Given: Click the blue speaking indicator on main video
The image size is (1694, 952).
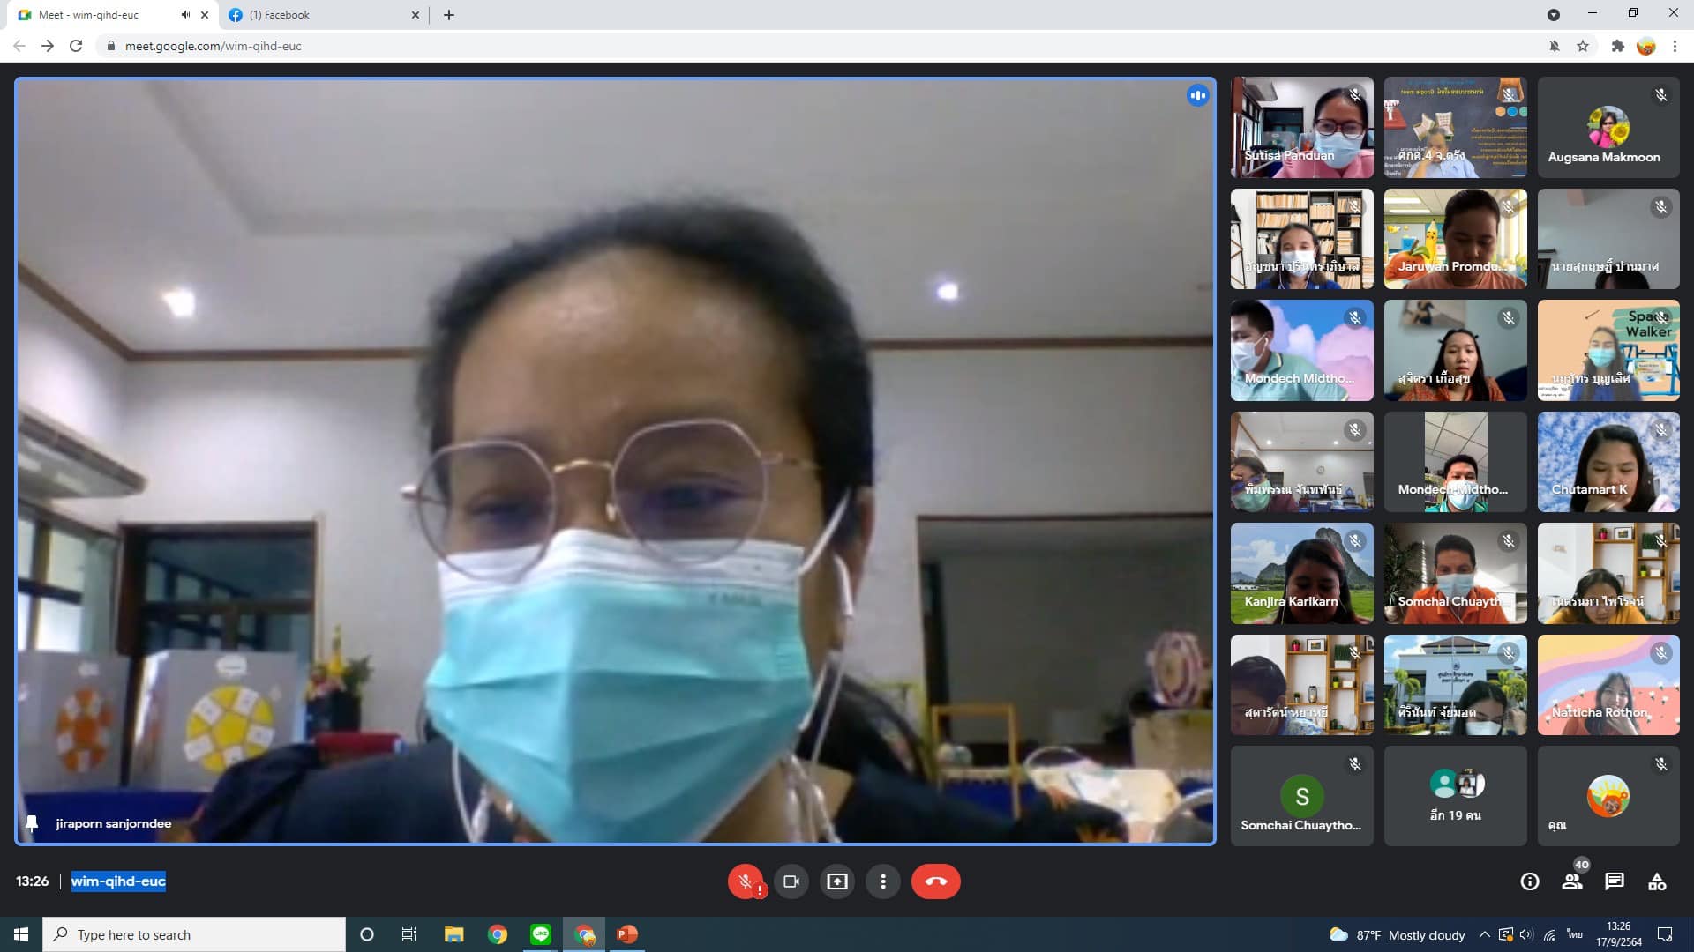Looking at the screenshot, I should click(1197, 95).
